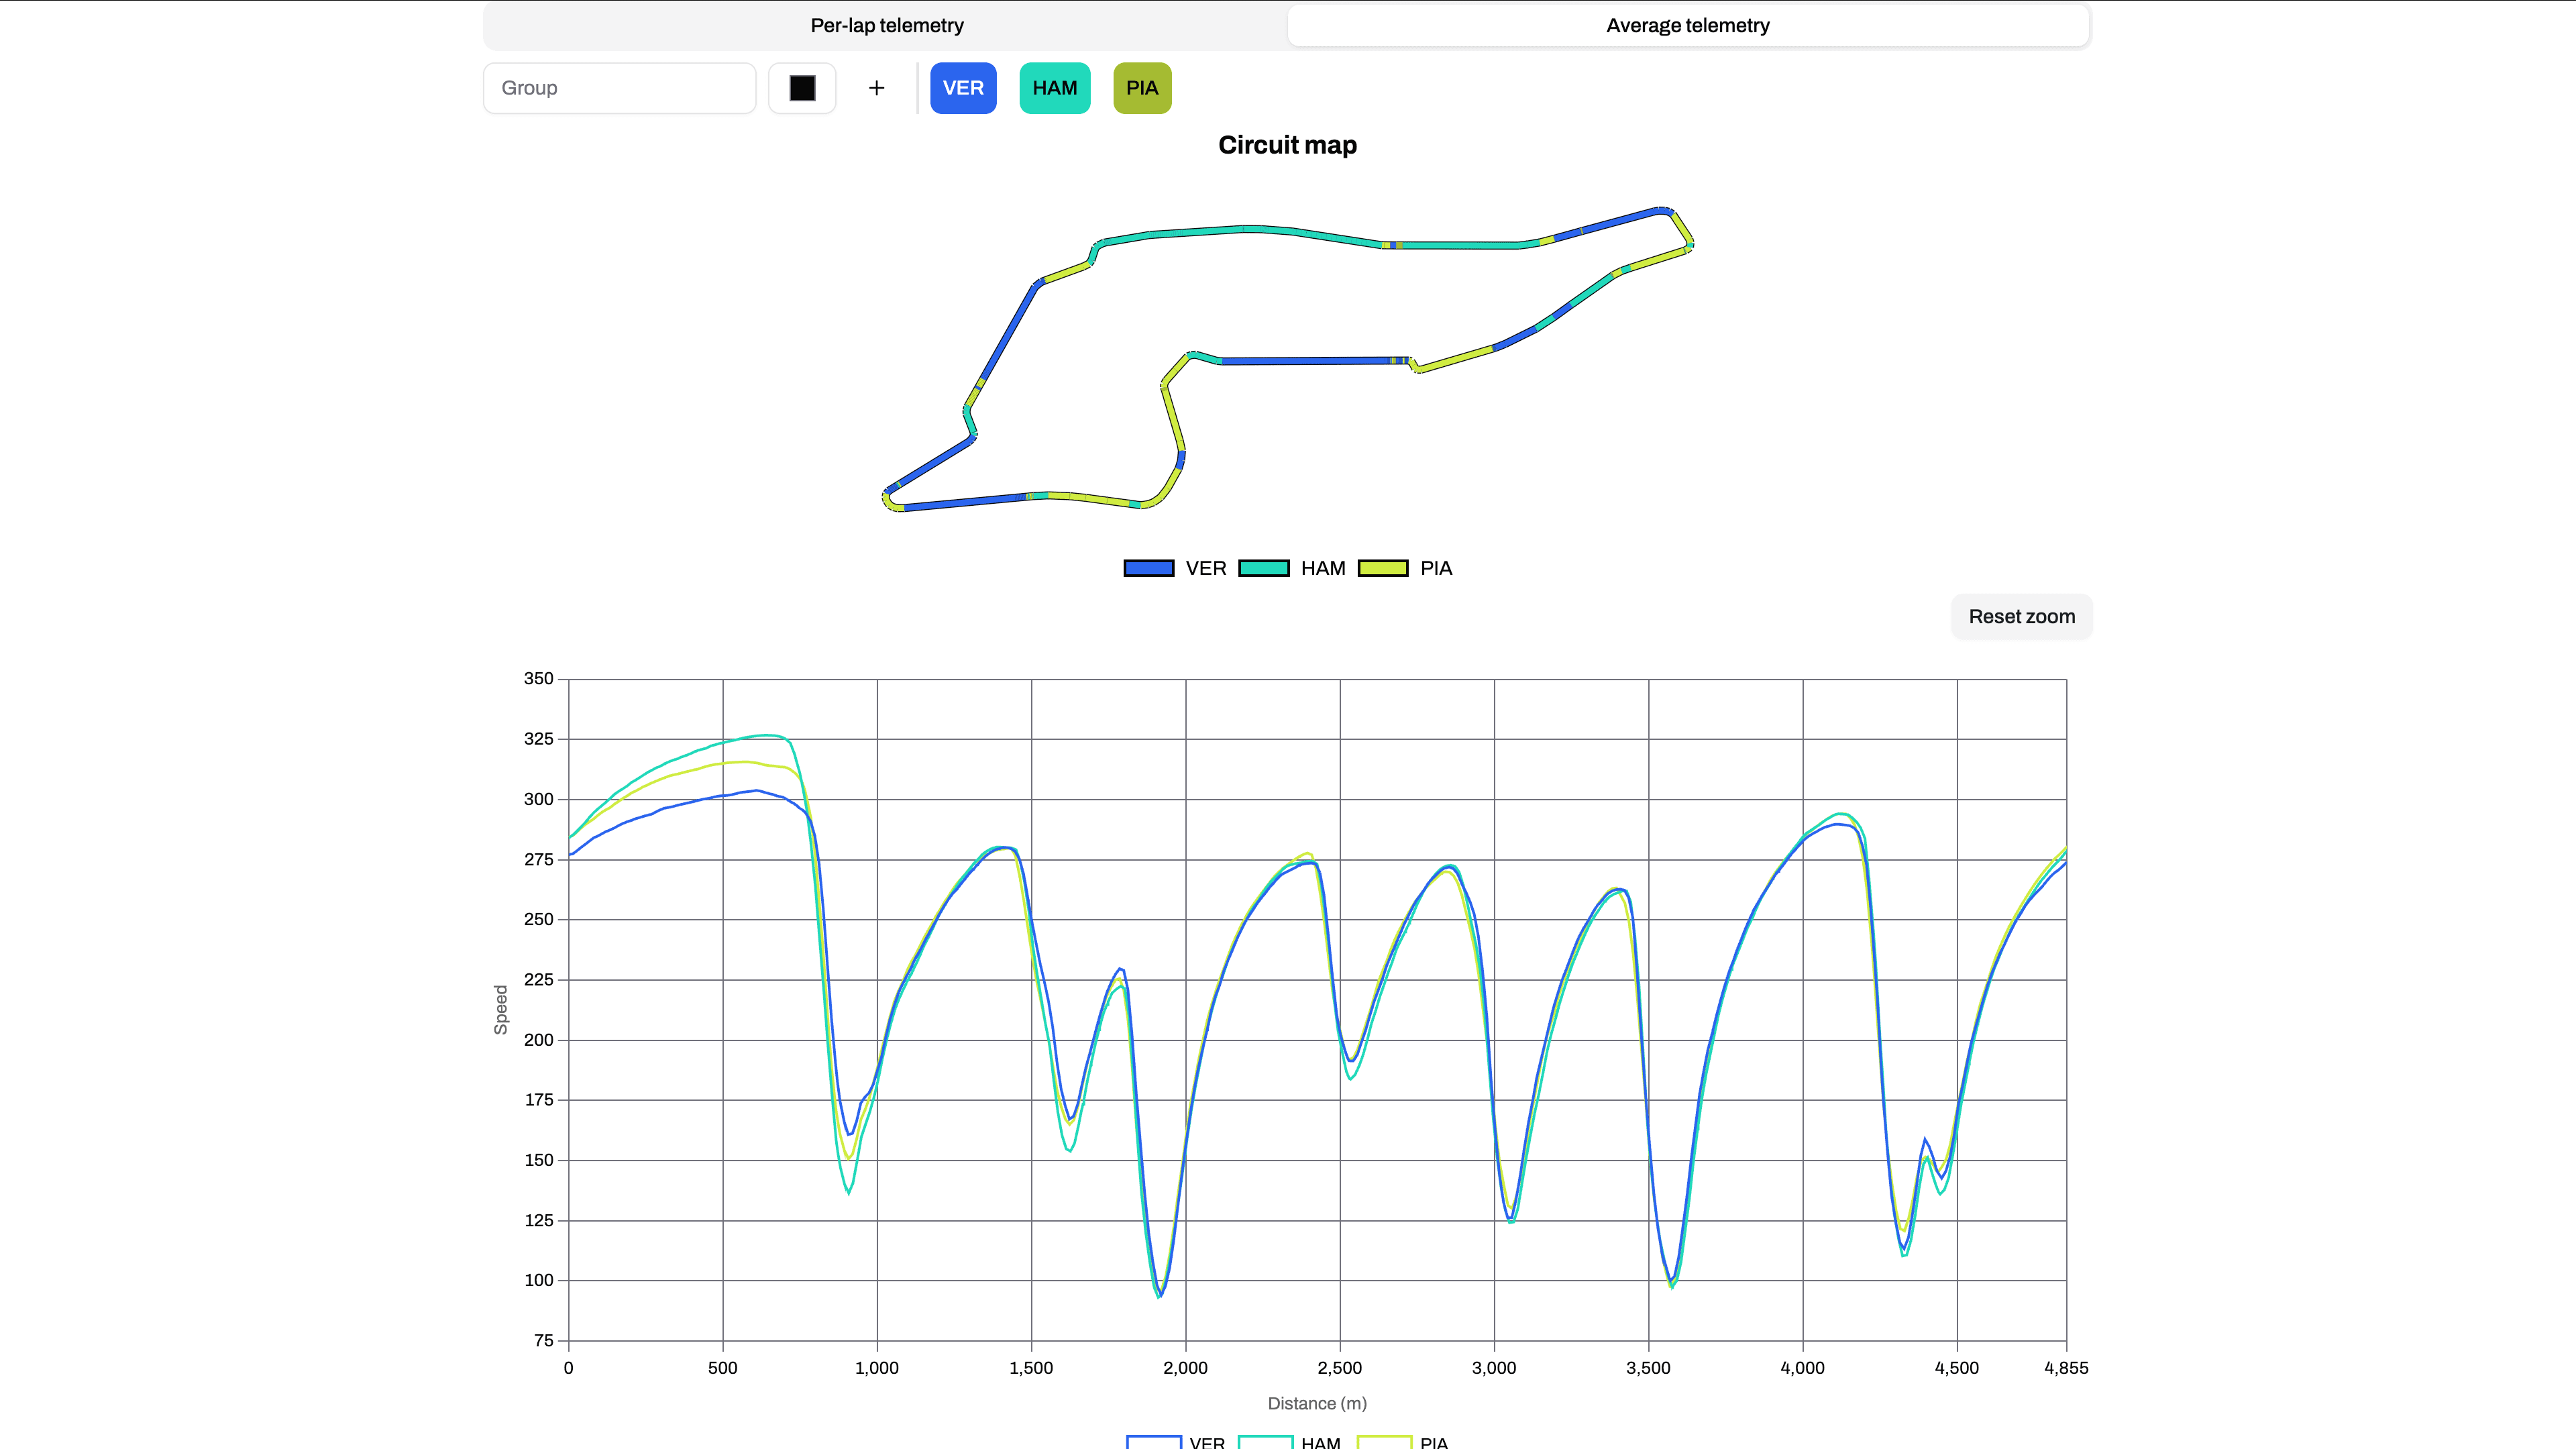This screenshot has width=2576, height=1449.
Task: Switch to the Average telemetry tab
Action: point(1688,25)
